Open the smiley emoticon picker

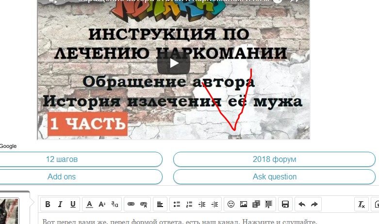click(231, 204)
